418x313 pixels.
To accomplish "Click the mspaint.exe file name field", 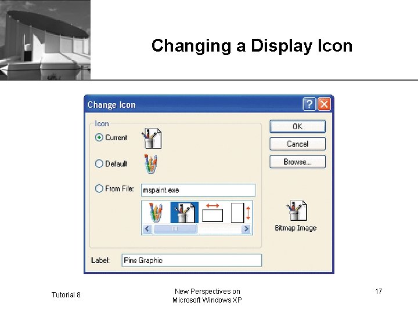I will click(x=198, y=190).
